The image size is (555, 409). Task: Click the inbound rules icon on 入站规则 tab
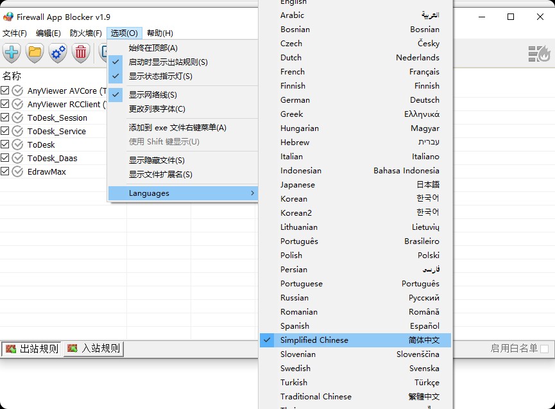pyautogui.click(x=73, y=349)
